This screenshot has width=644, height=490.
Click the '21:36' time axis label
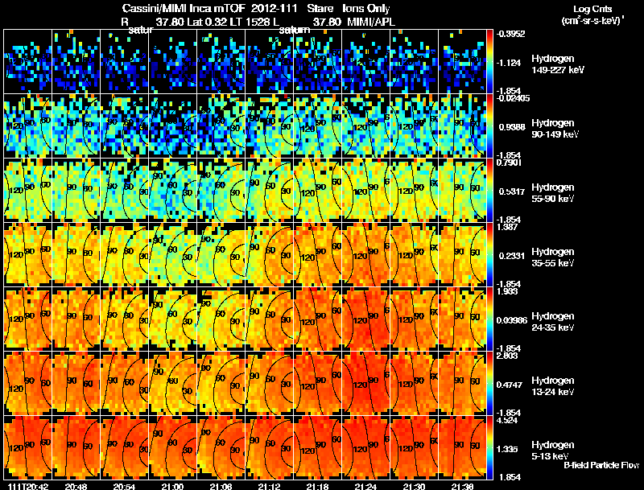point(462,486)
